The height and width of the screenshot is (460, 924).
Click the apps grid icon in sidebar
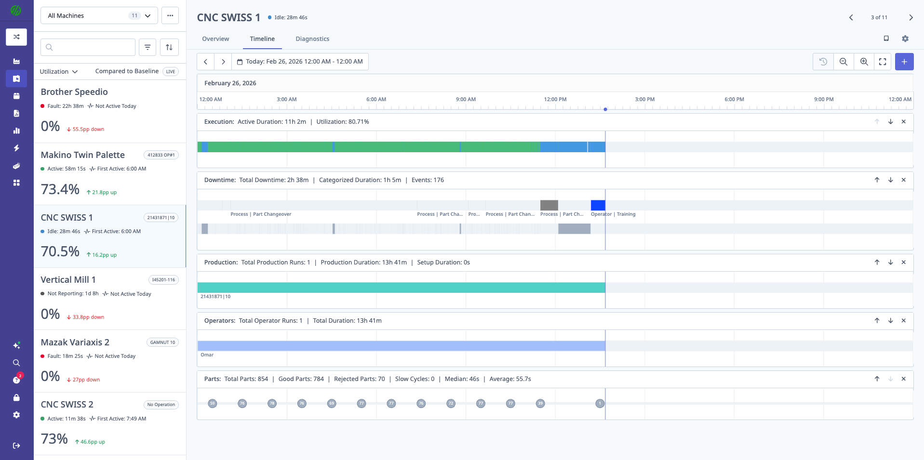coord(16,183)
